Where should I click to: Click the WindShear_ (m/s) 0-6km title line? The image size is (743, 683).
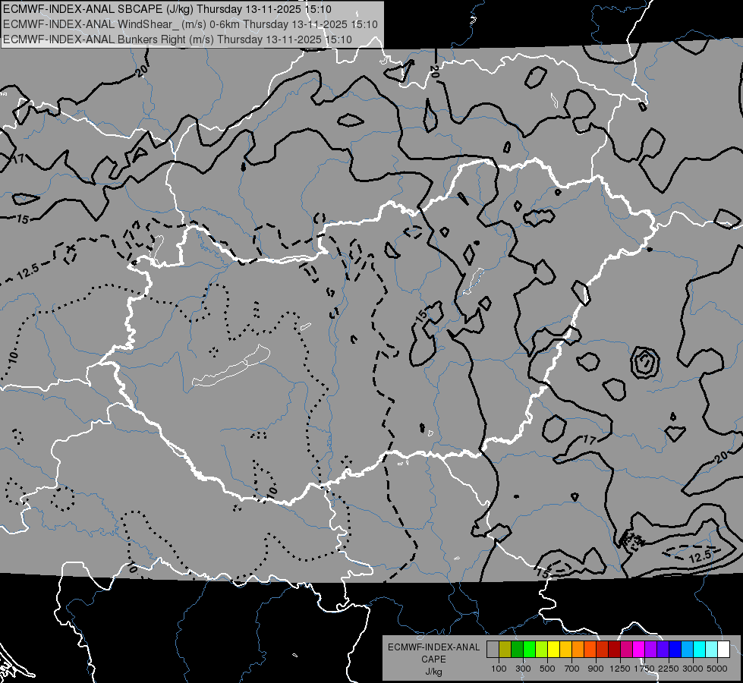190,24
